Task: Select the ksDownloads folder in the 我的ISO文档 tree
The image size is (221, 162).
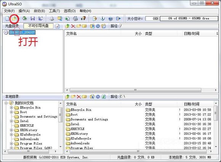Action: [x=29, y=139]
